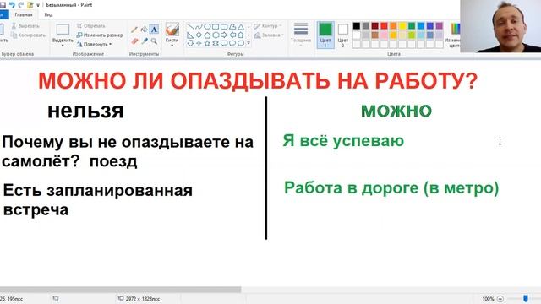541x304 pixels.
Task: Open the Выделить dropdown arrow
Action: 63,46
